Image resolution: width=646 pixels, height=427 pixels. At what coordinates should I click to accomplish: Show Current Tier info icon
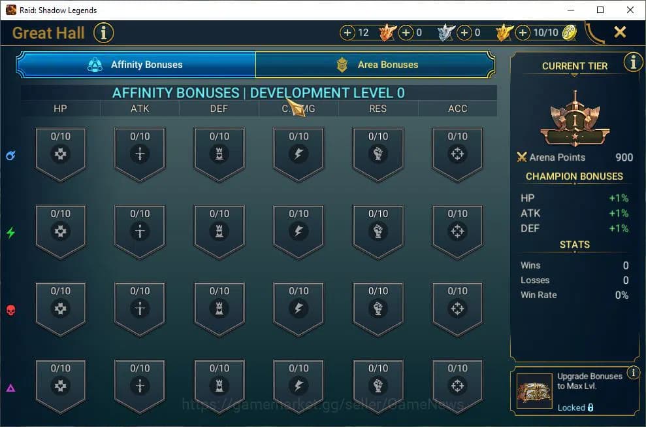click(x=633, y=62)
